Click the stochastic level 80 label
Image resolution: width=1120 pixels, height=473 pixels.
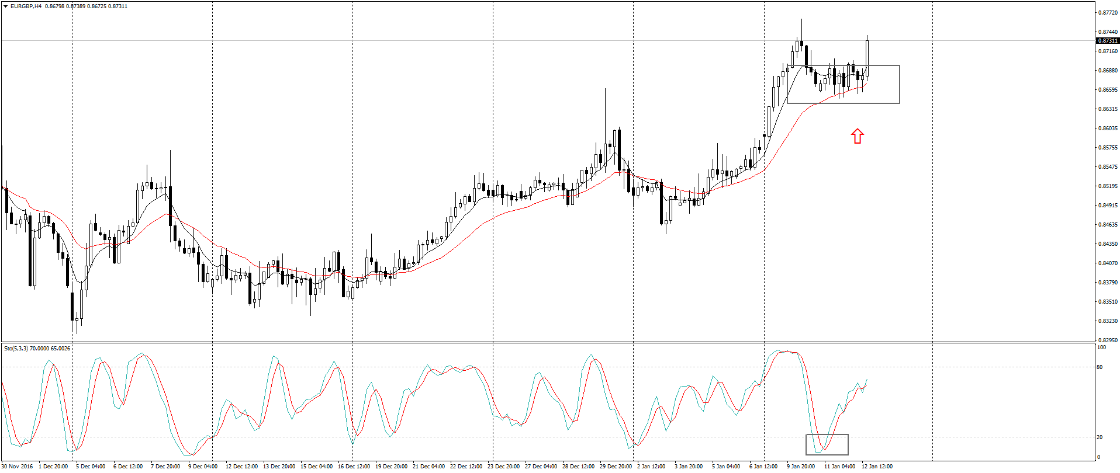coord(1100,367)
